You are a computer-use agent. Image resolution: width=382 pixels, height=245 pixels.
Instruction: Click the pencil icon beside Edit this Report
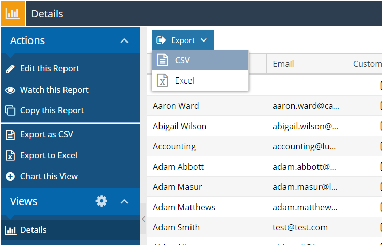click(x=10, y=69)
